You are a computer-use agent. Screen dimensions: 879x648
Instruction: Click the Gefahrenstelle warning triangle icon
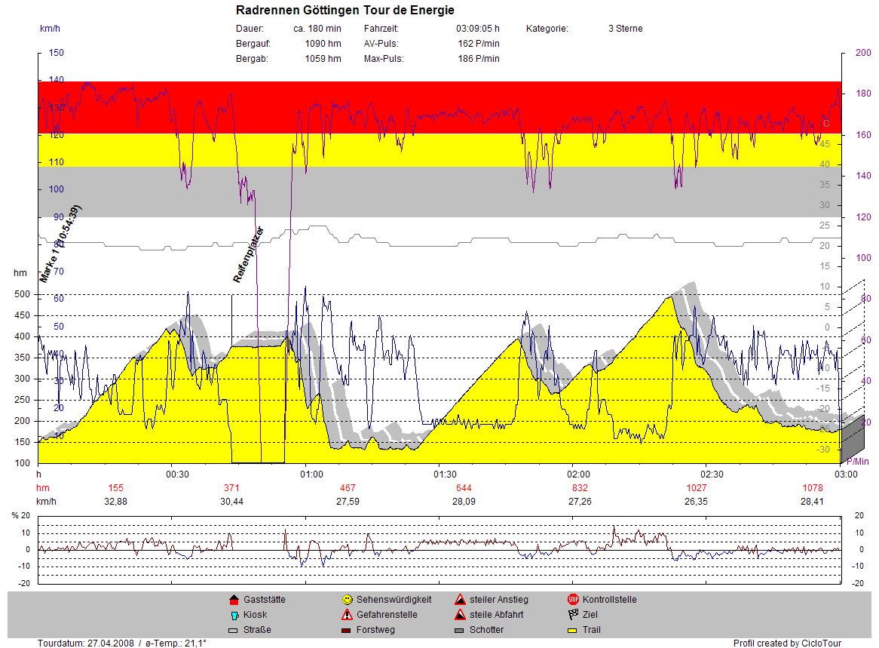point(347,615)
